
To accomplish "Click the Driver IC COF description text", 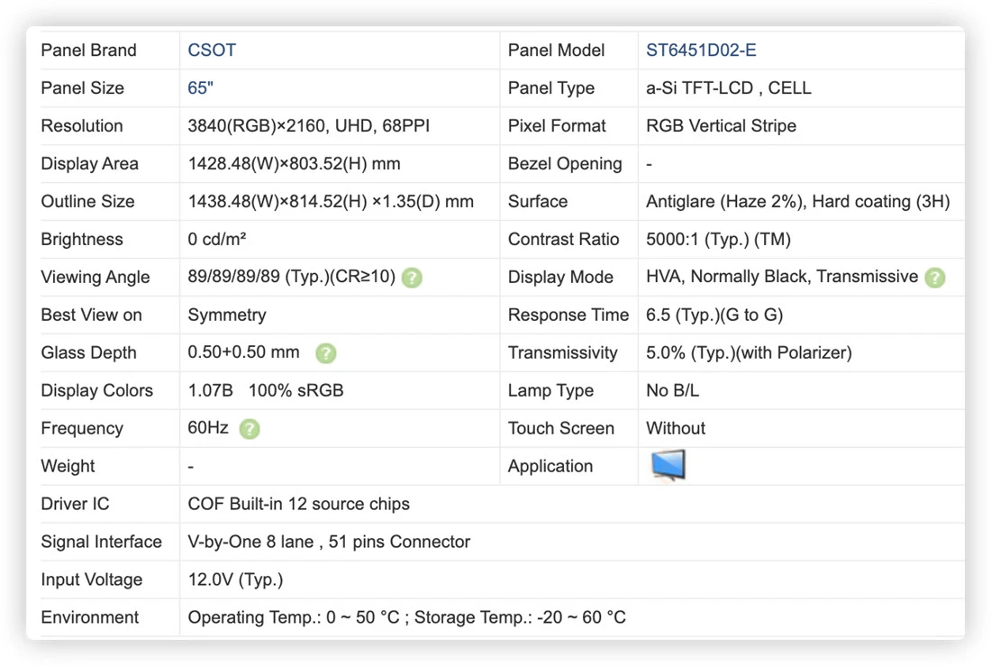I will 298,504.
